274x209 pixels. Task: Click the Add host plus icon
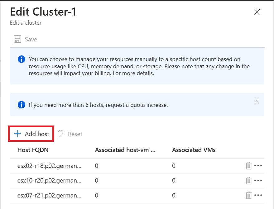(x=17, y=134)
